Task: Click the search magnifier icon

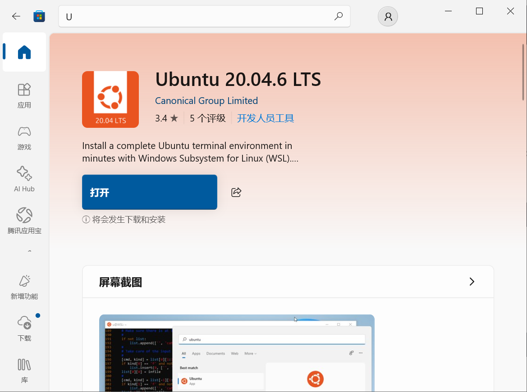Action: (x=339, y=16)
